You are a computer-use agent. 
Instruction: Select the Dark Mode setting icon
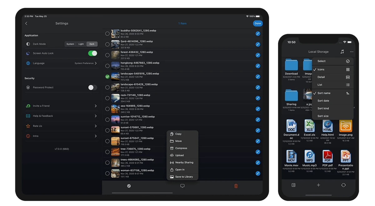coord(28,44)
